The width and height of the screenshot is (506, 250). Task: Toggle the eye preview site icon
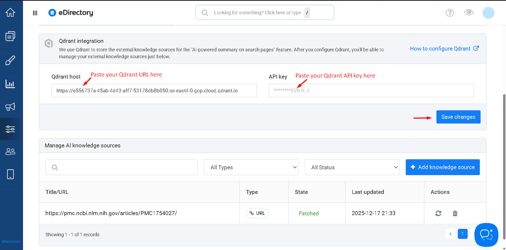469,12
